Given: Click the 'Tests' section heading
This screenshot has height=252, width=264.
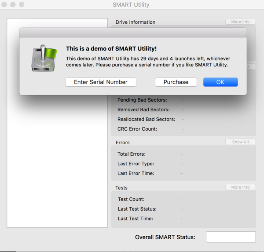Looking at the screenshot, I should pos(121,188).
